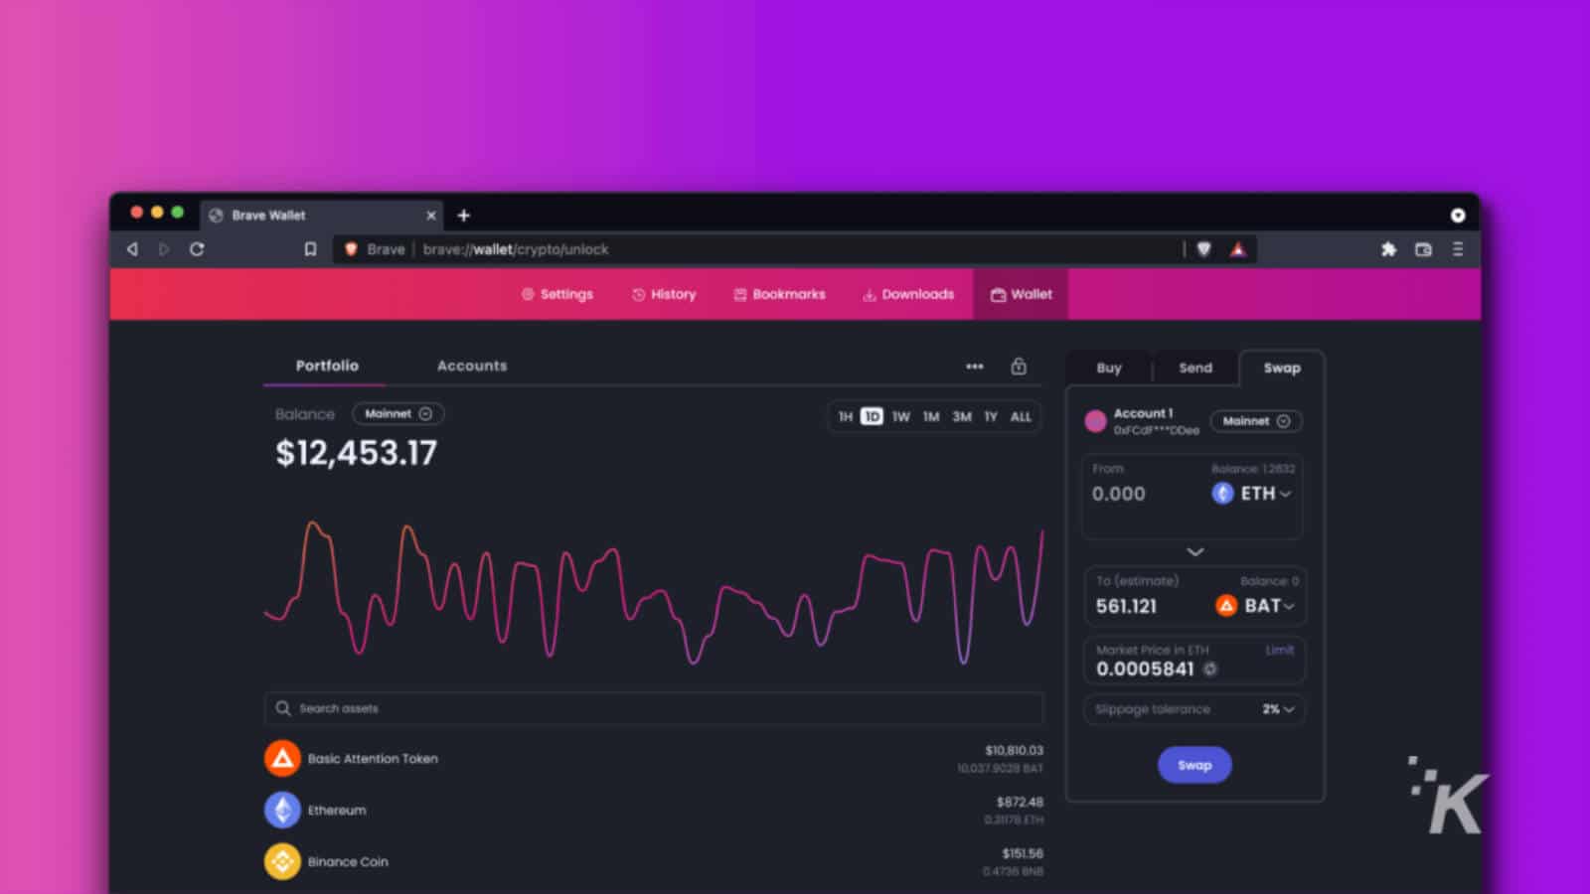Select the ALL chart range

(1021, 416)
